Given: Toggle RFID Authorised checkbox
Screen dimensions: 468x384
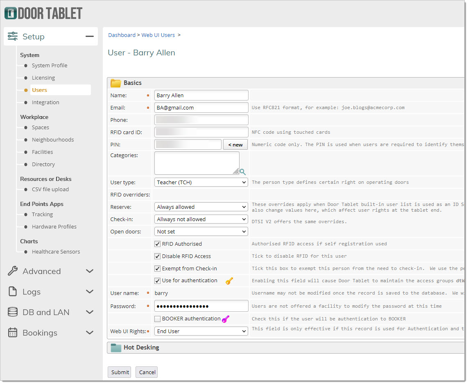Looking at the screenshot, I should (157, 244).
